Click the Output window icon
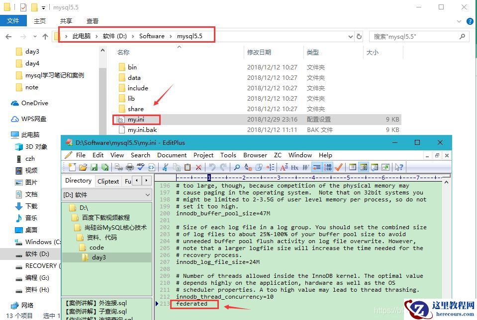Viewport: 477px width, 320px height. point(375,167)
